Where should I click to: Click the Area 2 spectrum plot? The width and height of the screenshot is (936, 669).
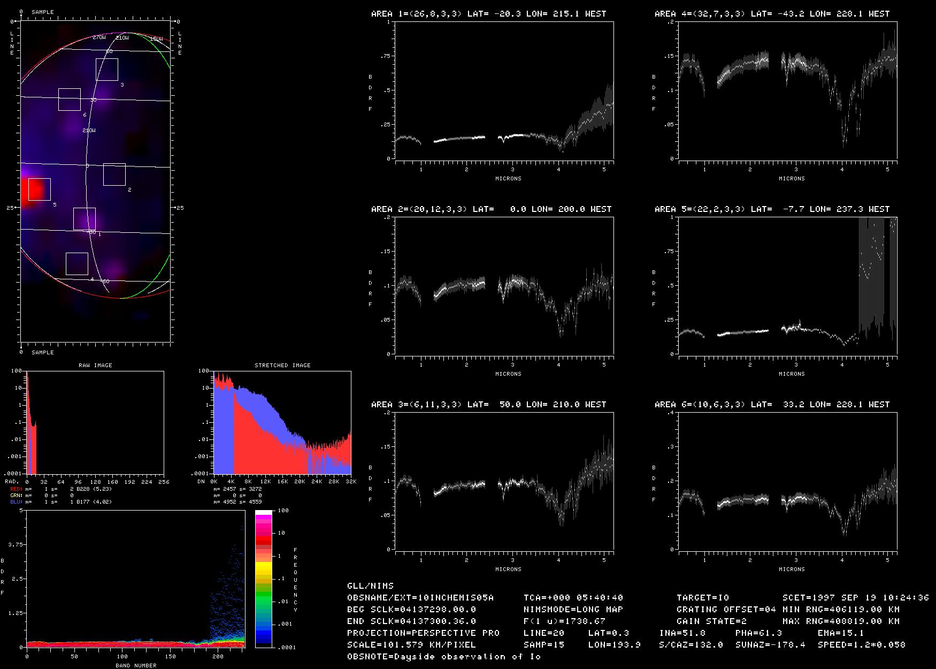(504, 286)
